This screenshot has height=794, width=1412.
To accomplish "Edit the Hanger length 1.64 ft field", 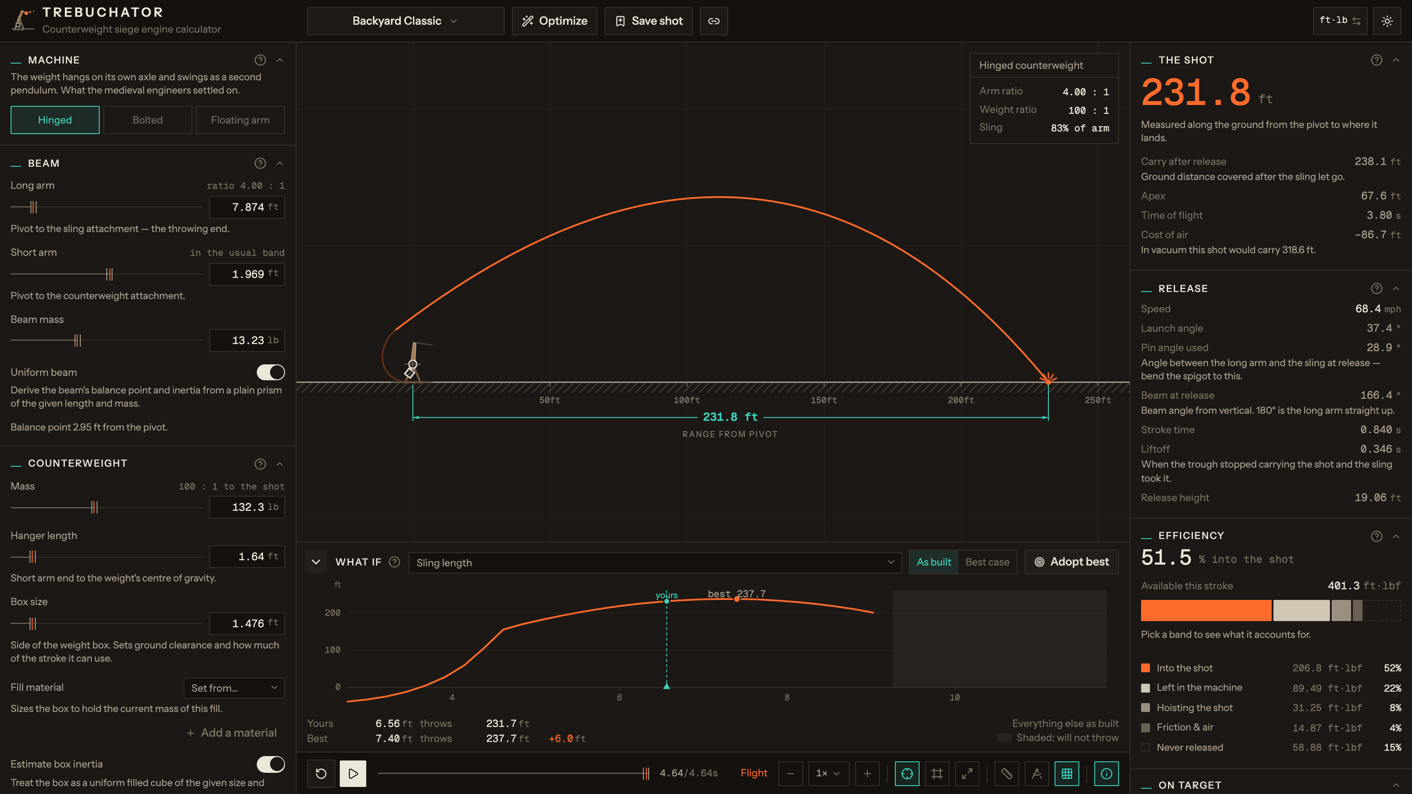I will pyautogui.click(x=247, y=557).
